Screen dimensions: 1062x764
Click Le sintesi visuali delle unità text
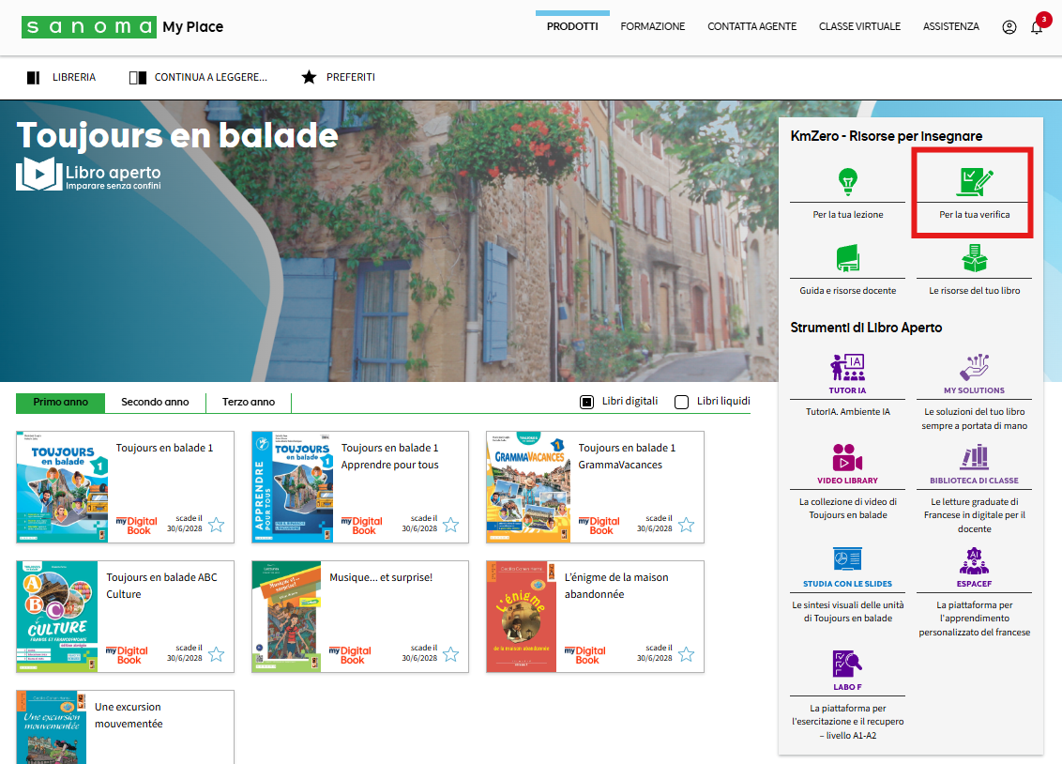click(x=848, y=612)
